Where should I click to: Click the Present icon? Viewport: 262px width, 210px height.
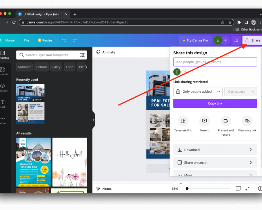[x=204, y=121]
